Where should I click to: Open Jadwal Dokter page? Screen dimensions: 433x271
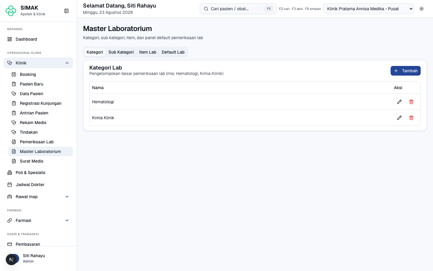coord(38,185)
